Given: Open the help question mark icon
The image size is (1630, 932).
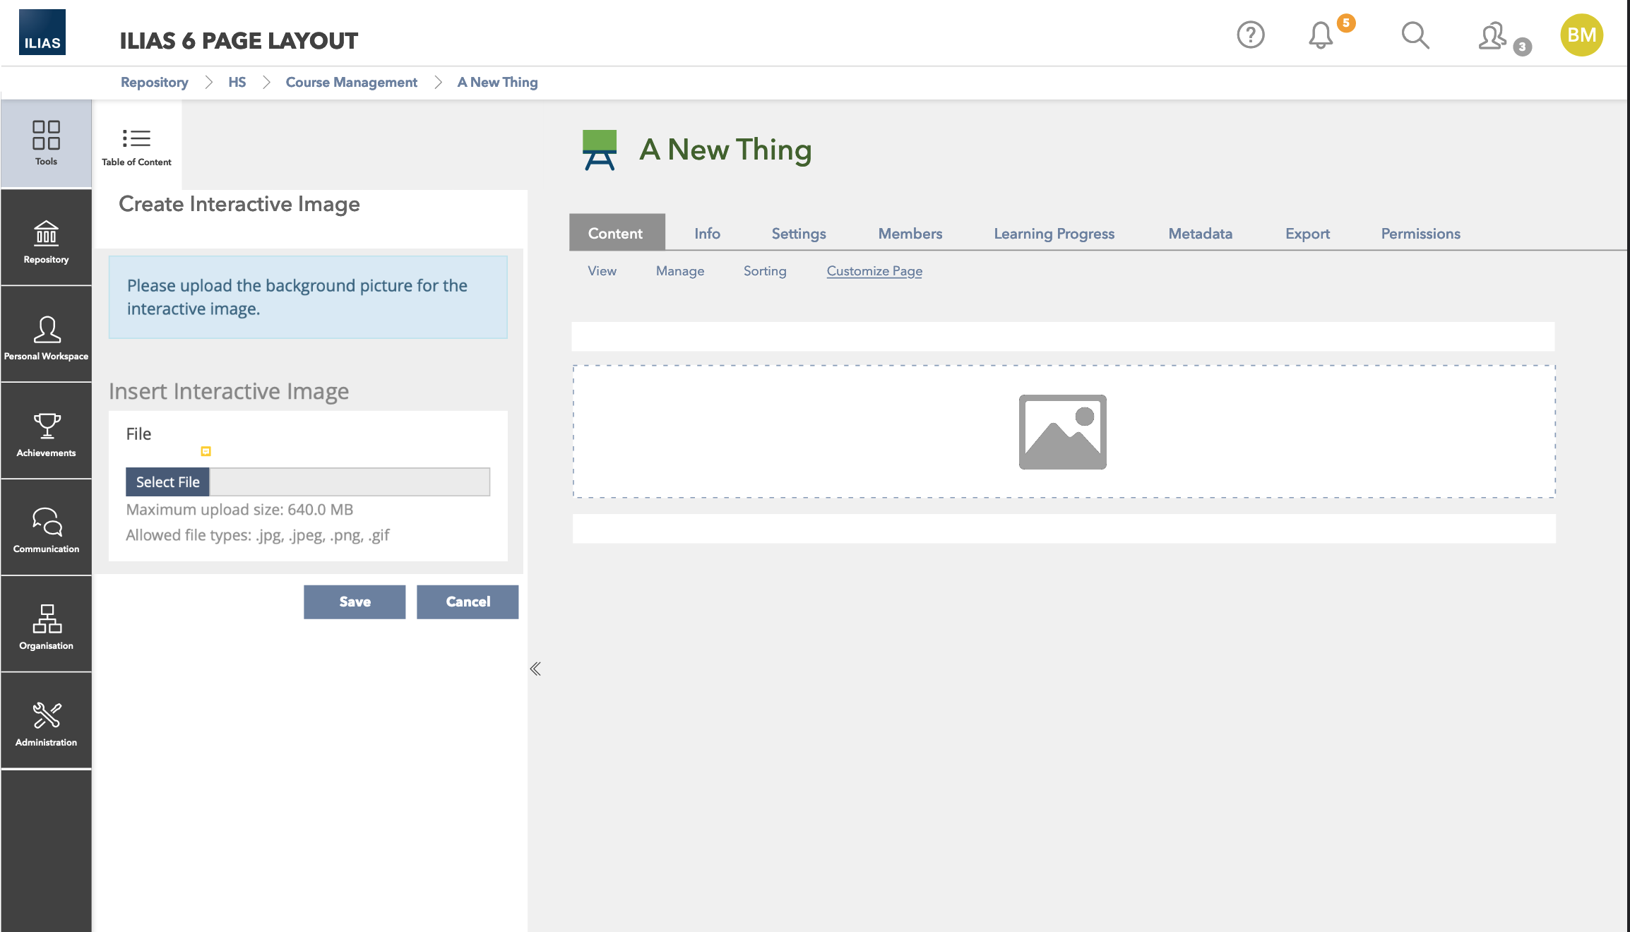Looking at the screenshot, I should pos(1250,35).
